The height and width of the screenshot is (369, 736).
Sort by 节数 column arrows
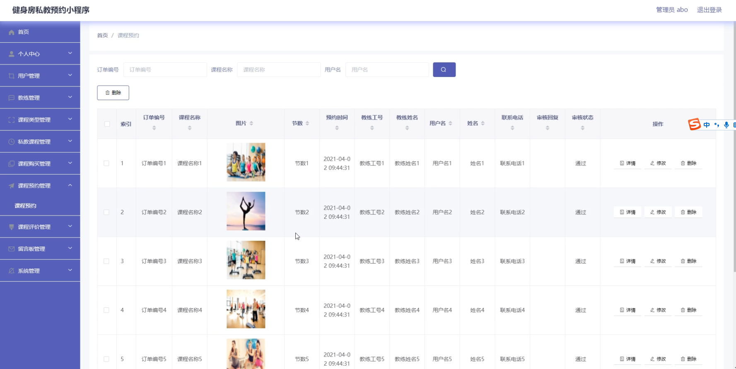click(x=307, y=123)
